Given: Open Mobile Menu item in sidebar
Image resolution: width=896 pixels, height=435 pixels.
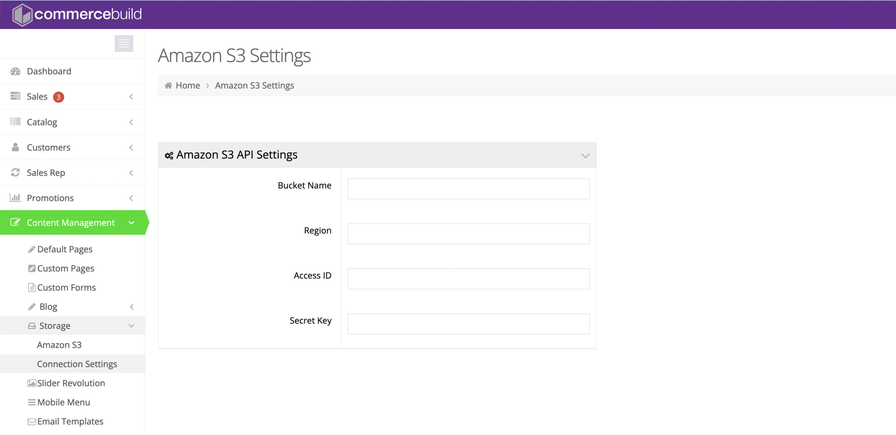Looking at the screenshot, I should pos(64,402).
